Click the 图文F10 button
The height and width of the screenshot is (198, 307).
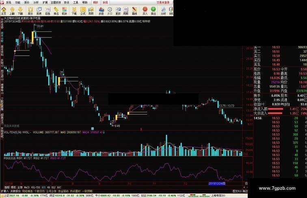(237, 191)
